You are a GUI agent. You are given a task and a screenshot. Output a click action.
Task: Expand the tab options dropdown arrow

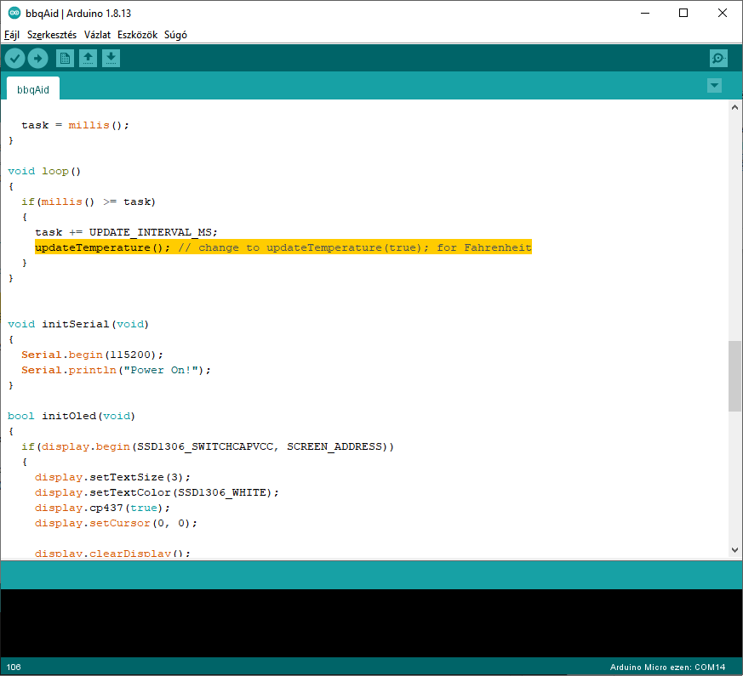click(x=714, y=86)
